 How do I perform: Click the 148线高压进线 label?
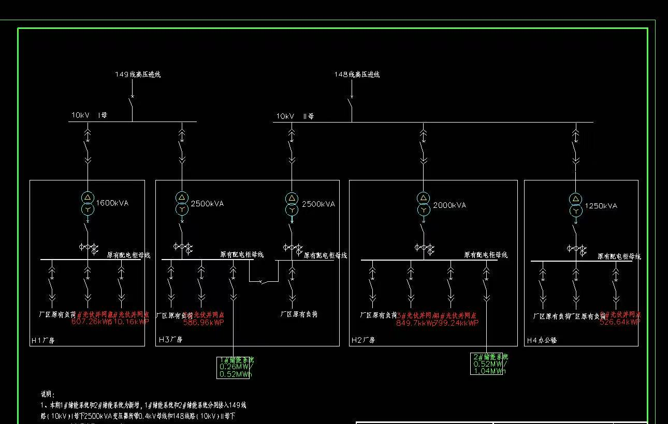click(x=357, y=74)
